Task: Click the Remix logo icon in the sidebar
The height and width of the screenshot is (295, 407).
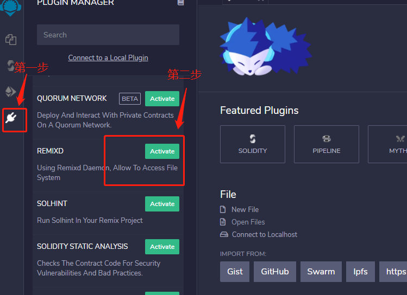Action: [x=11, y=7]
